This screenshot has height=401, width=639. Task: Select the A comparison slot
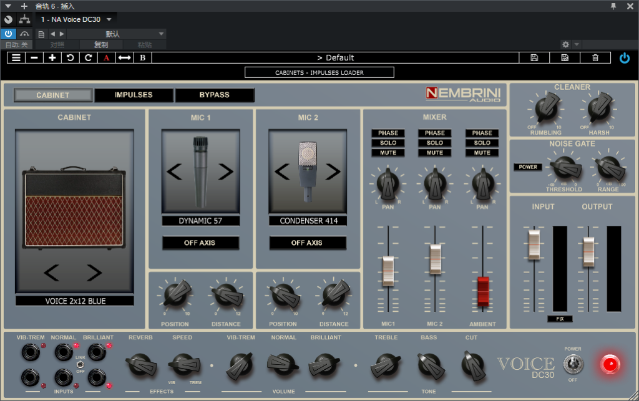[x=106, y=58]
